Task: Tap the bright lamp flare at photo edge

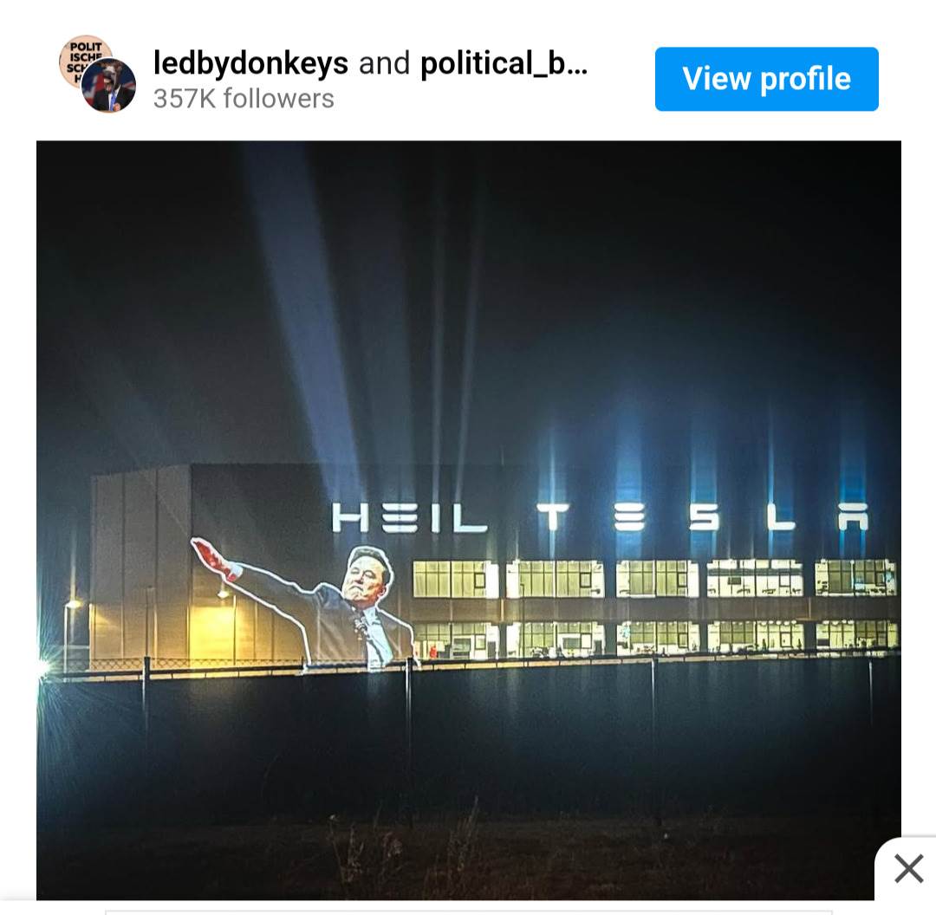Action: tap(43, 667)
